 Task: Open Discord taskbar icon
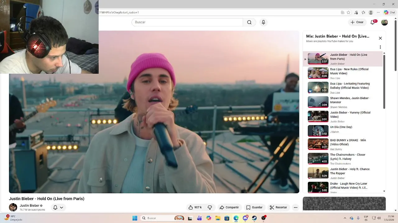click(245, 218)
